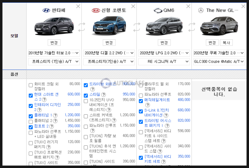Open help icon for 현대 스마트 센스 2
Image resolution: width=249 pixels, height=168 pixels.
point(44,99)
